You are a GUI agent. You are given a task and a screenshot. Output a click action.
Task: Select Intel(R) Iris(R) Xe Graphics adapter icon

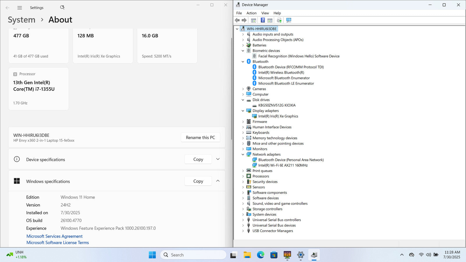pos(254,116)
